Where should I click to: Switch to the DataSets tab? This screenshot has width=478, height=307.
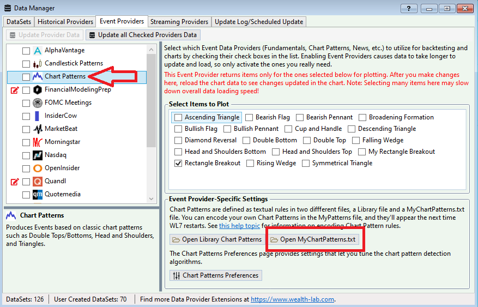pos(19,22)
